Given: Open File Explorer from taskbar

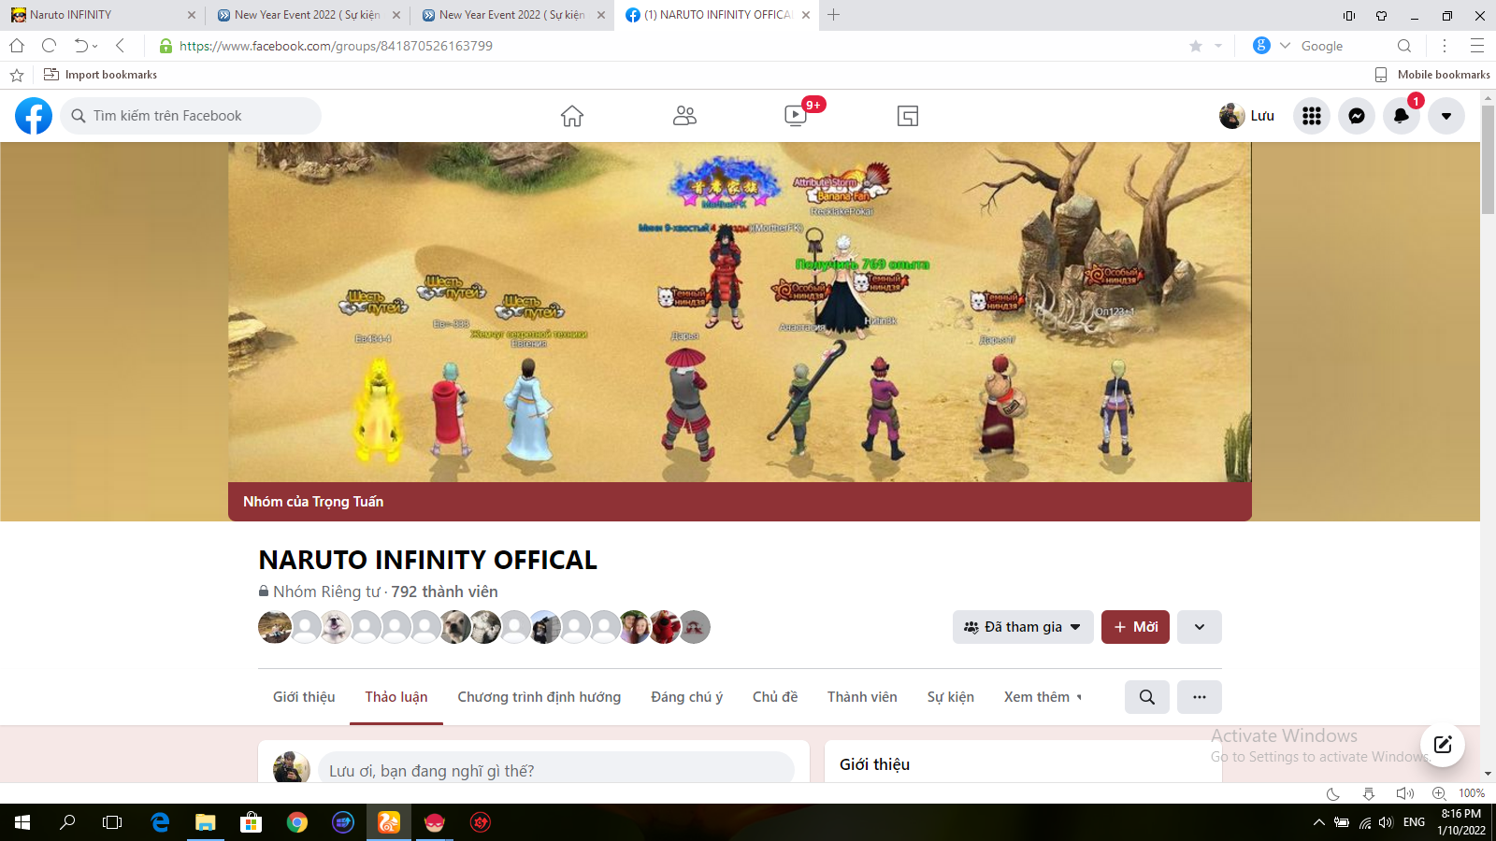Looking at the screenshot, I should [206, 822].
